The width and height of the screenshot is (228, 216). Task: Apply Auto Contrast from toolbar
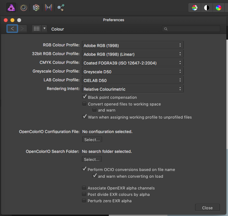coord(207,8)
